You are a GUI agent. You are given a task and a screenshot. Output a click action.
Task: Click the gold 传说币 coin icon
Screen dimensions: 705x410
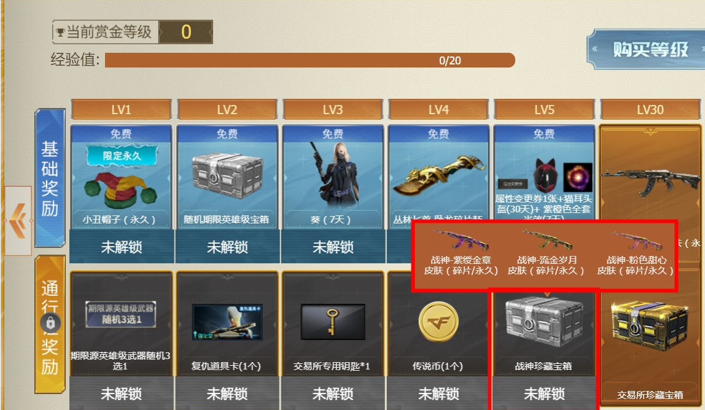tap(438, 322)
